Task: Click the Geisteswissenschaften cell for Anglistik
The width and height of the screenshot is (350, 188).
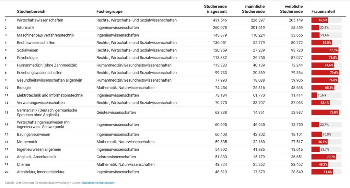Action: pos(116,157)
